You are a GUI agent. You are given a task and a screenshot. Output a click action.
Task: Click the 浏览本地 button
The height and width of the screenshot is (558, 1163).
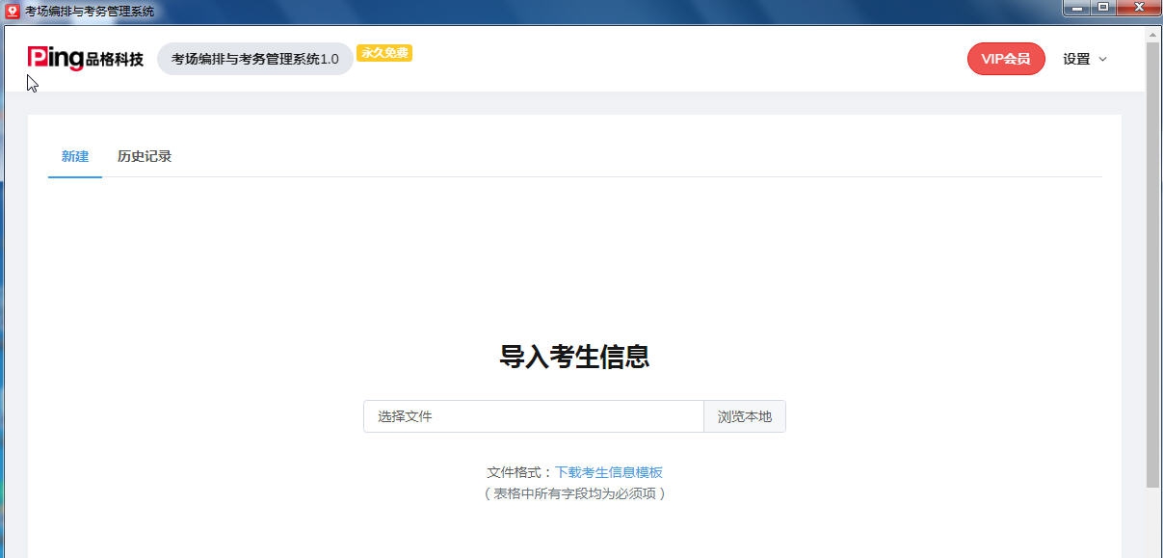(745, 415)
